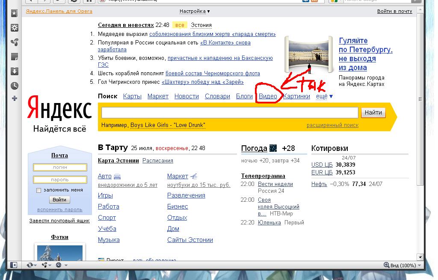Open the Нефть quote link

click(x=319, y=184)
